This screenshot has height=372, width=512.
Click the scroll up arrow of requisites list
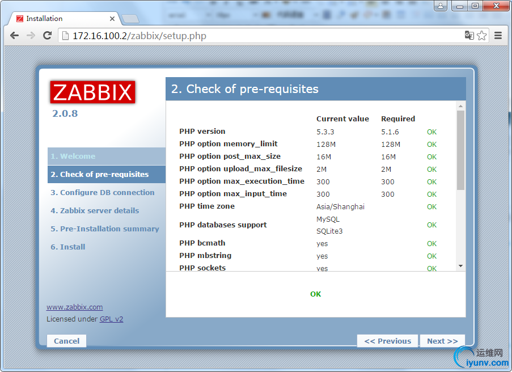click(x=460, y=106)
